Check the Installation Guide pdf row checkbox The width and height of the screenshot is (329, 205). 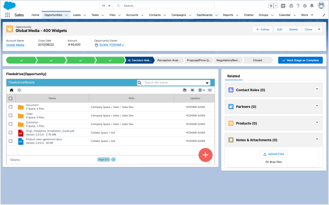11,132
